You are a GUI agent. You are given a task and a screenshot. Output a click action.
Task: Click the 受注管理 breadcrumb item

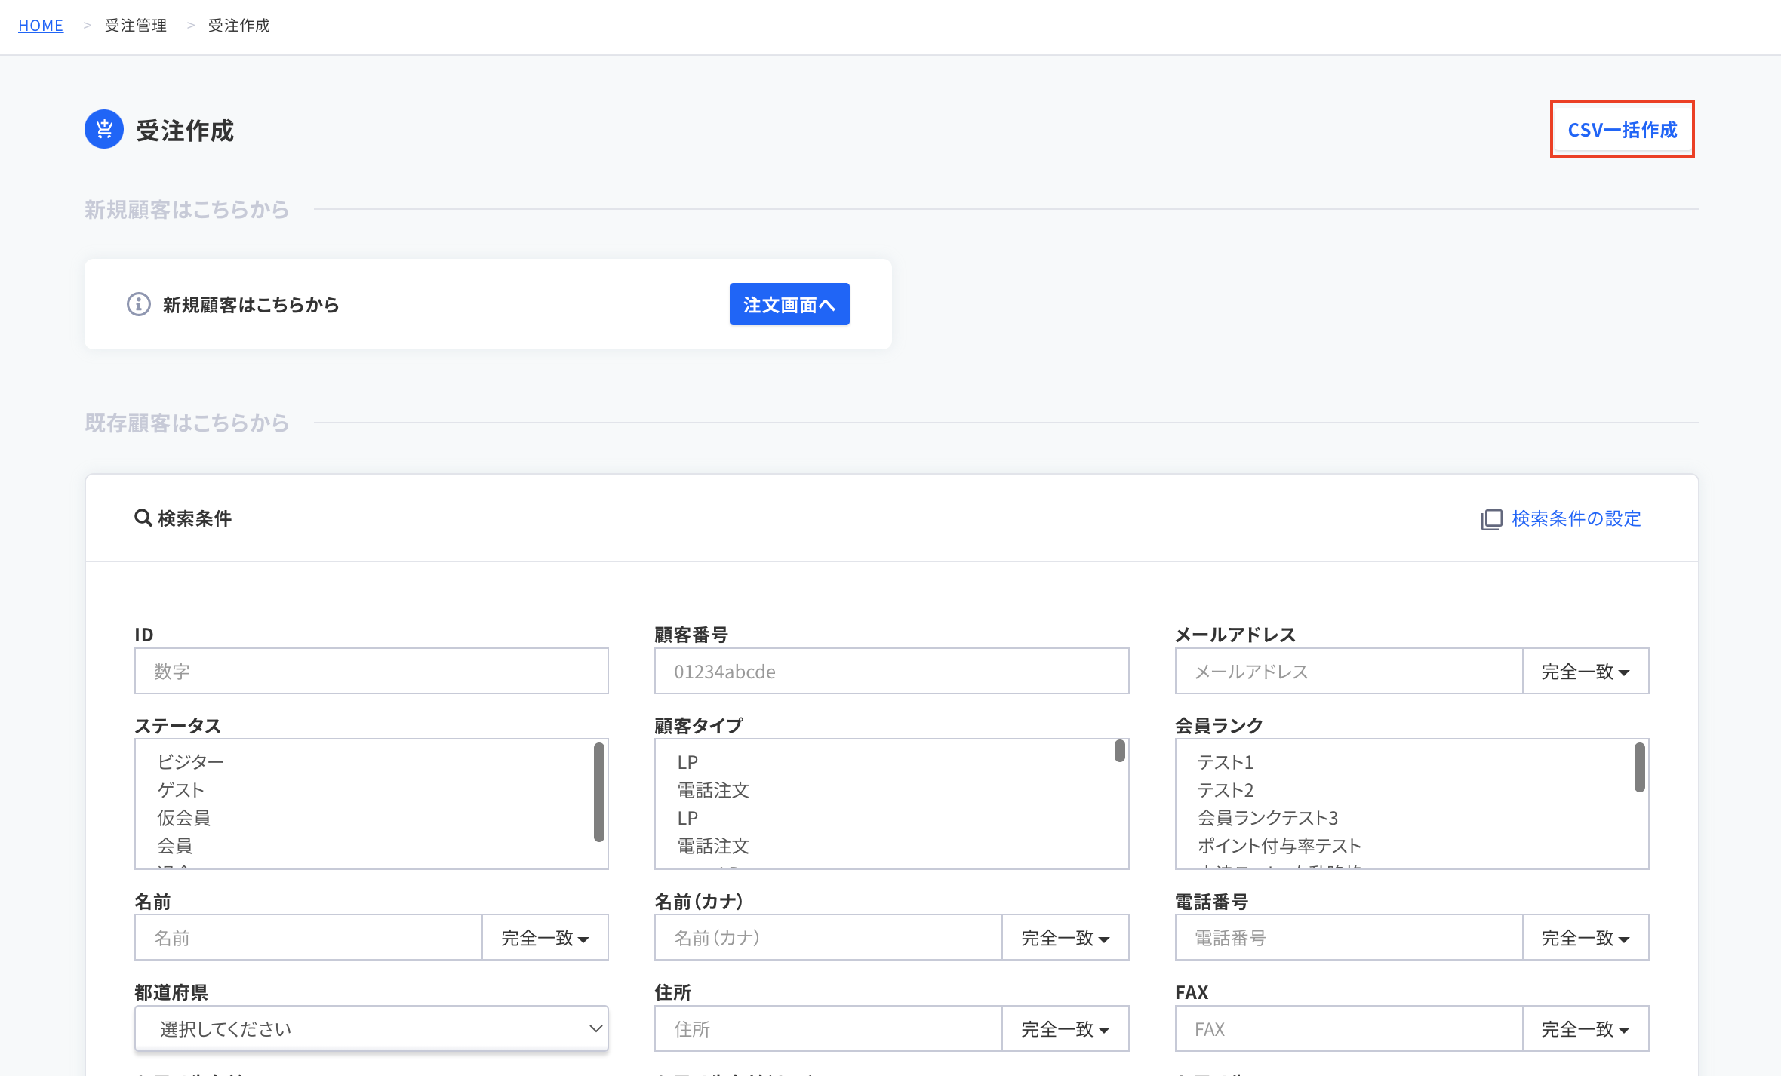coord(136,26)
